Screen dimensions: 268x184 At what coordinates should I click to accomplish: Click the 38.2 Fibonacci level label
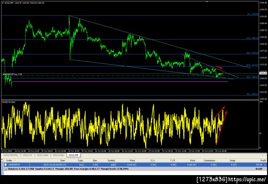coord(252,53)
